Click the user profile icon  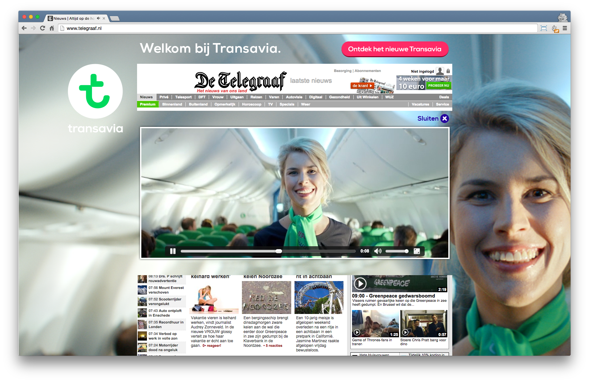(440, 71)
